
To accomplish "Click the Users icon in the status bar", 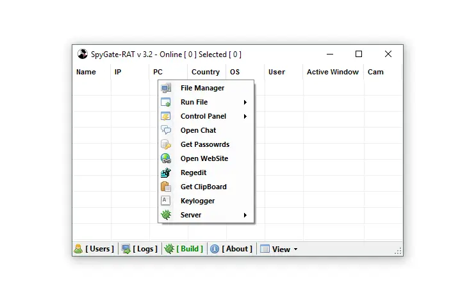I will coord(78,249).
